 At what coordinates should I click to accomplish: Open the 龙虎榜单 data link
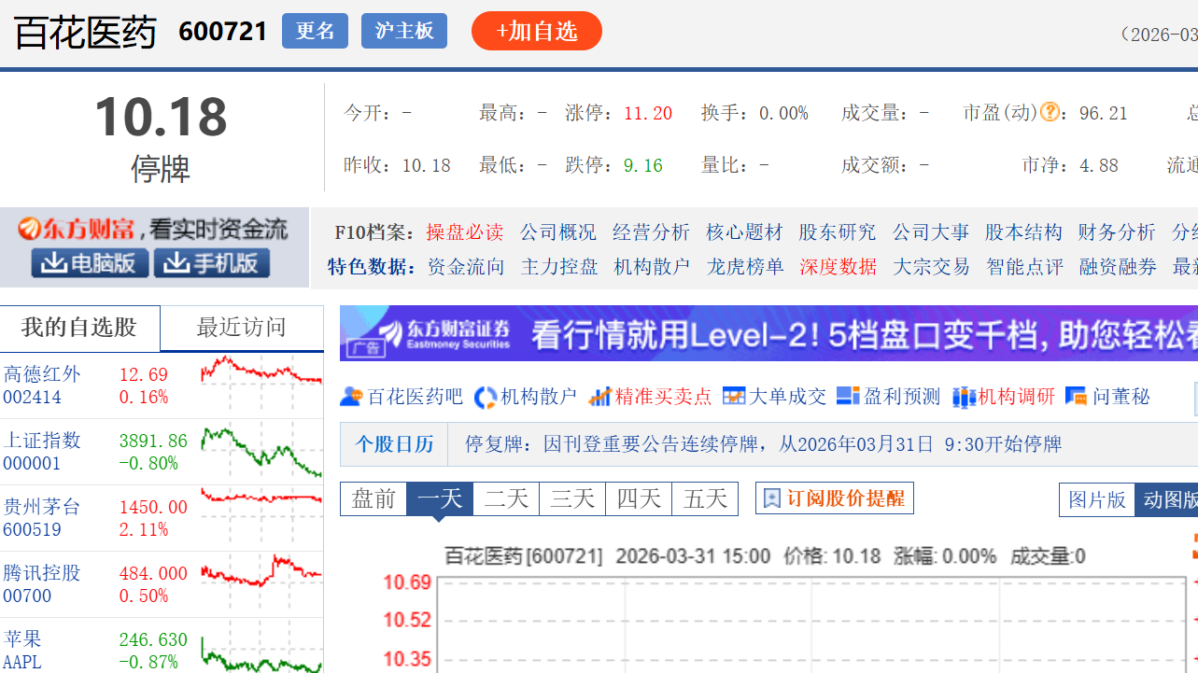point(745,267)
